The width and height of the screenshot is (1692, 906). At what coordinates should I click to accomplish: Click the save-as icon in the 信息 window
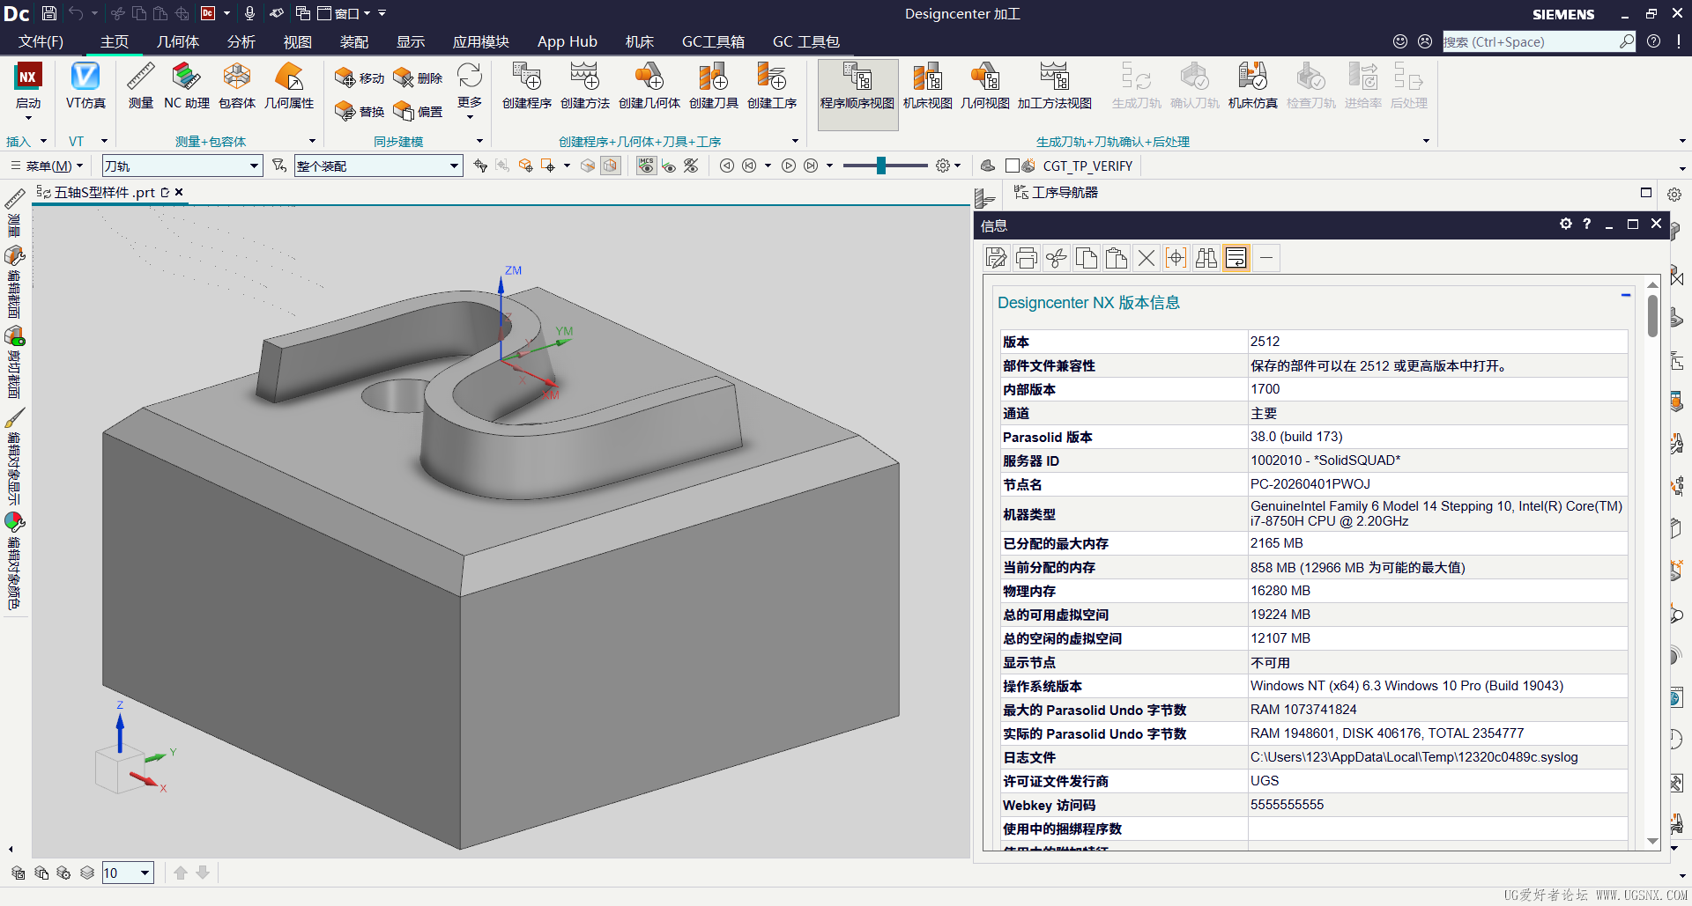point(996,258)
